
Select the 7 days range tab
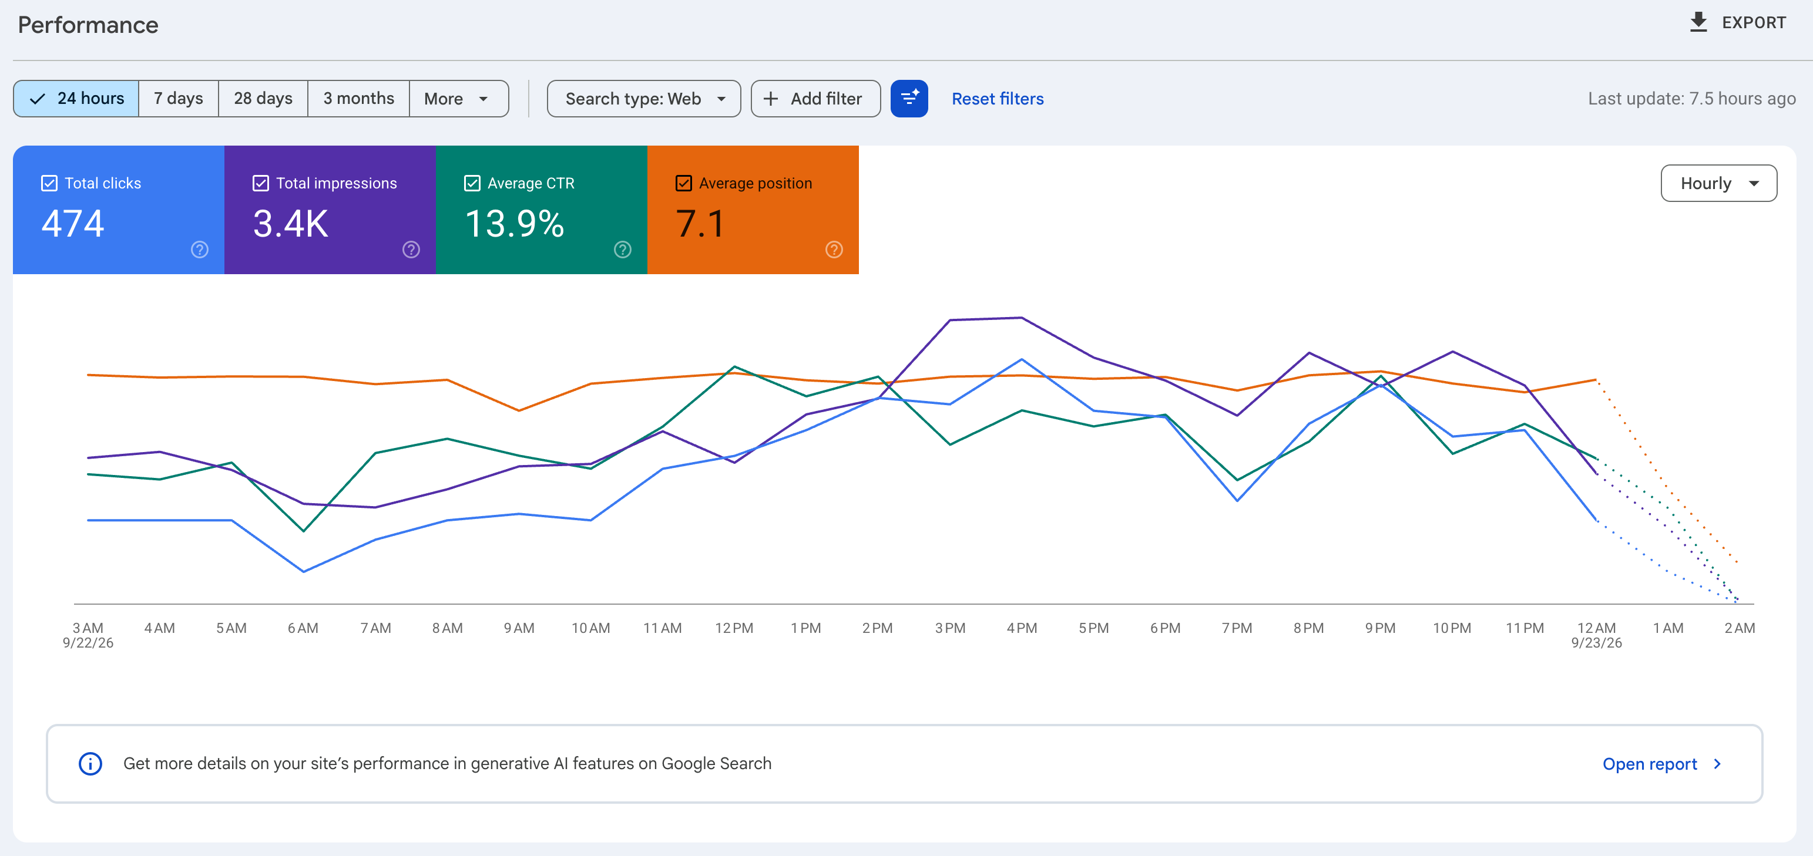(x=178, y=99)
